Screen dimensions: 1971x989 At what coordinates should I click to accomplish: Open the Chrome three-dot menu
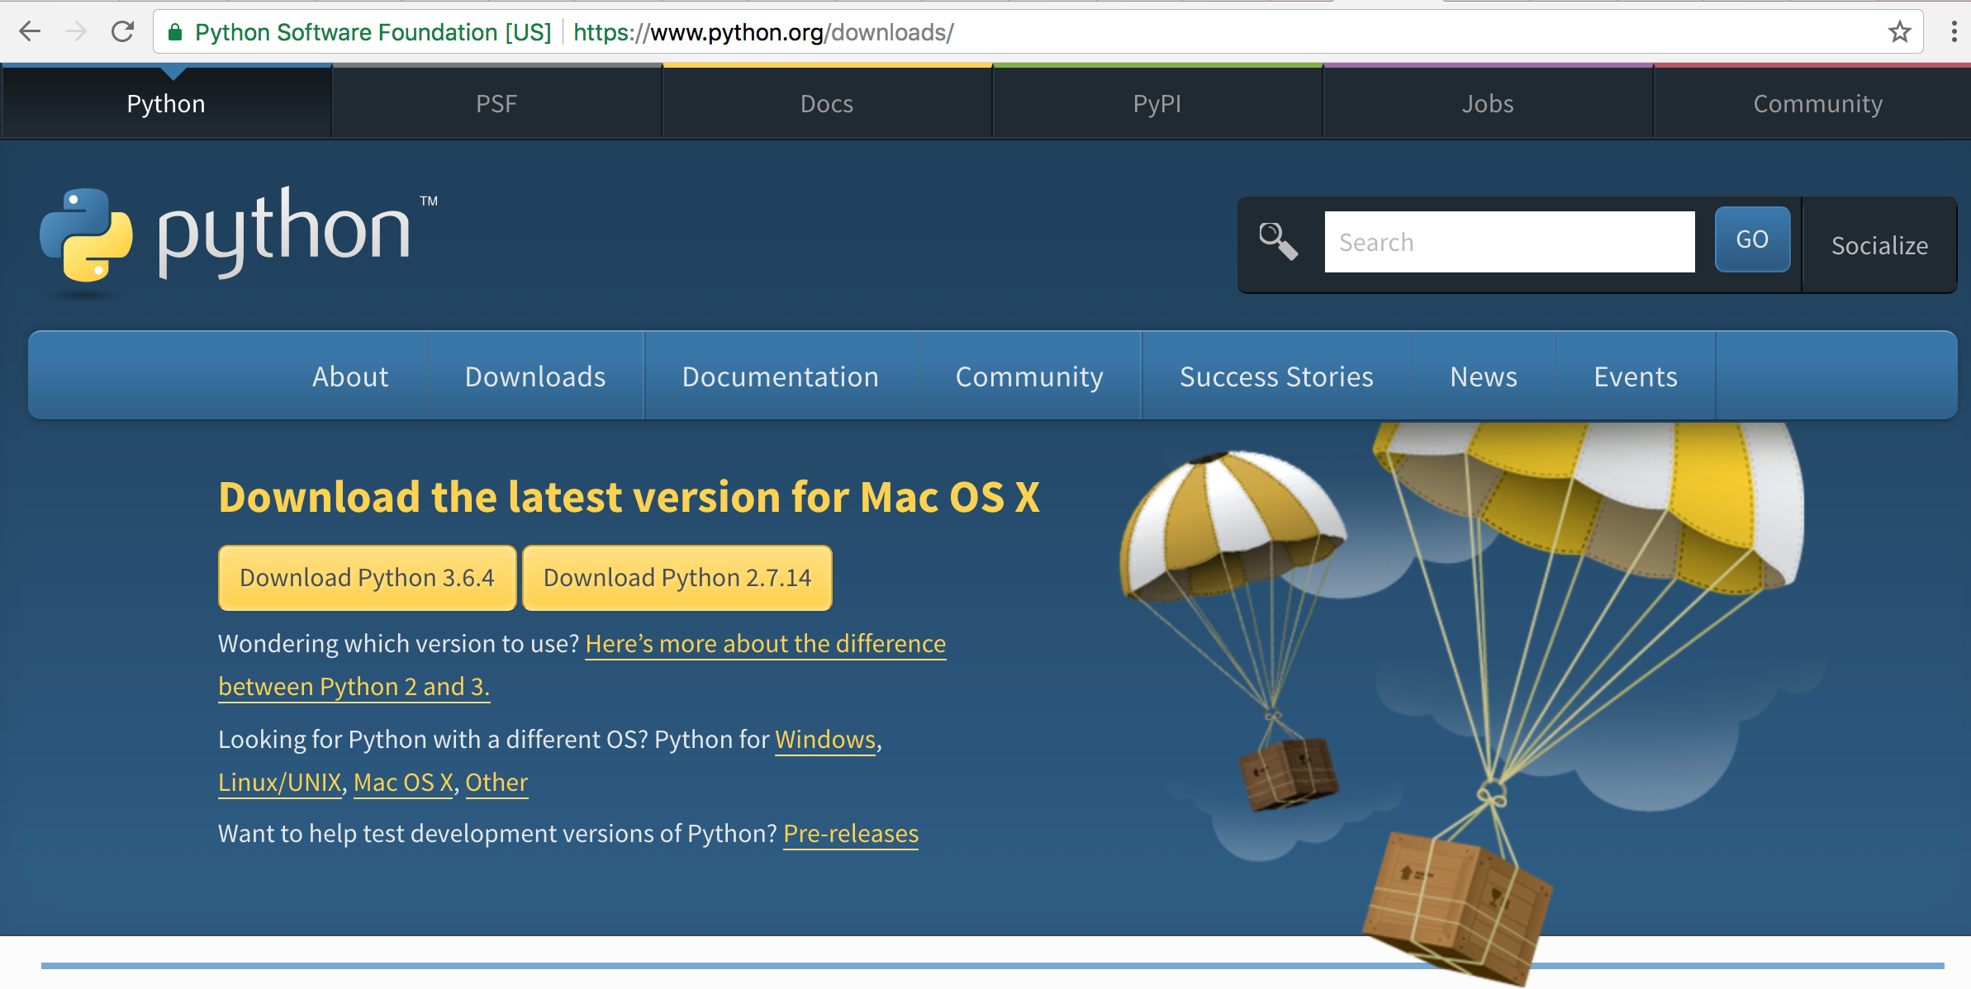point(1954,32)
